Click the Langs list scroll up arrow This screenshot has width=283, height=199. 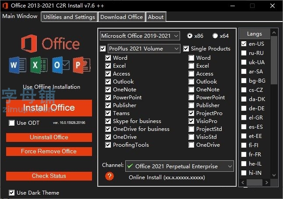tap(274, 33)
